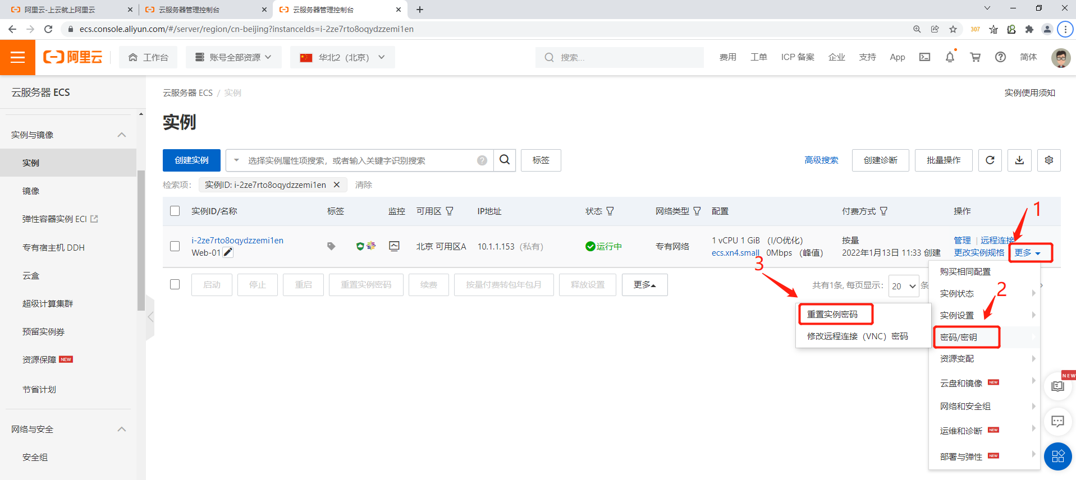Image resolution: width=1076 pixels, height=480 pixels.
Task: Open the documentation book icon with NEW badge
Action: [1057, 386]
